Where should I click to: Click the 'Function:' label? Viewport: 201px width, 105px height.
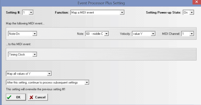[62, 12]
